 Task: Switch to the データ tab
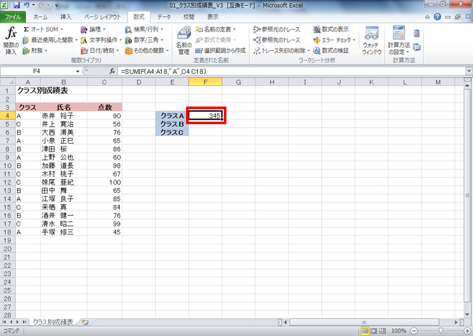(164, 17)
